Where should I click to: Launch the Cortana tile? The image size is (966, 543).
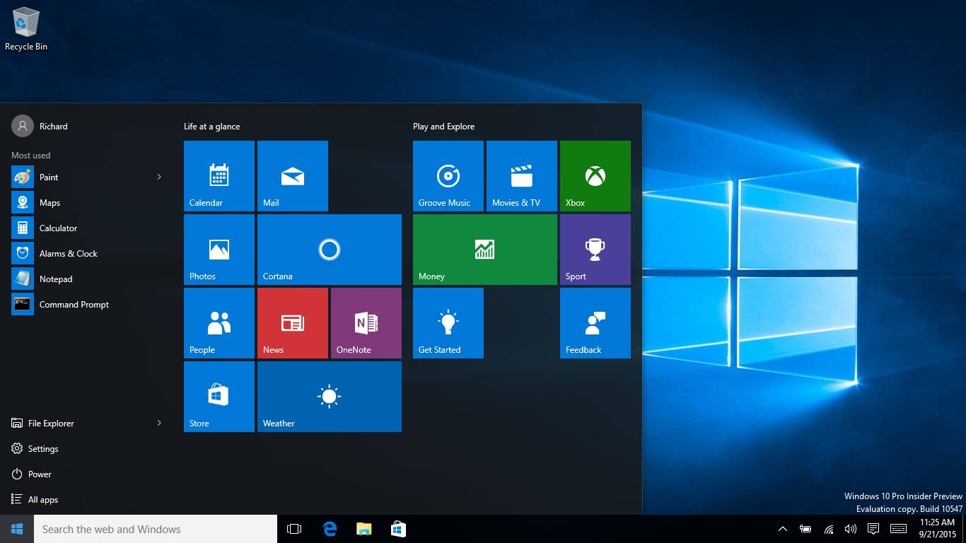[330, 250]
